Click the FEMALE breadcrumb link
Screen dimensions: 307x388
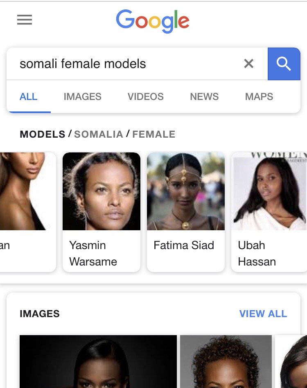pyautogui.click(x=154, y=134)
